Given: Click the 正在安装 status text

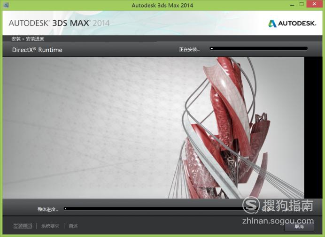Looking at the screenshot, I should point(189,50).
